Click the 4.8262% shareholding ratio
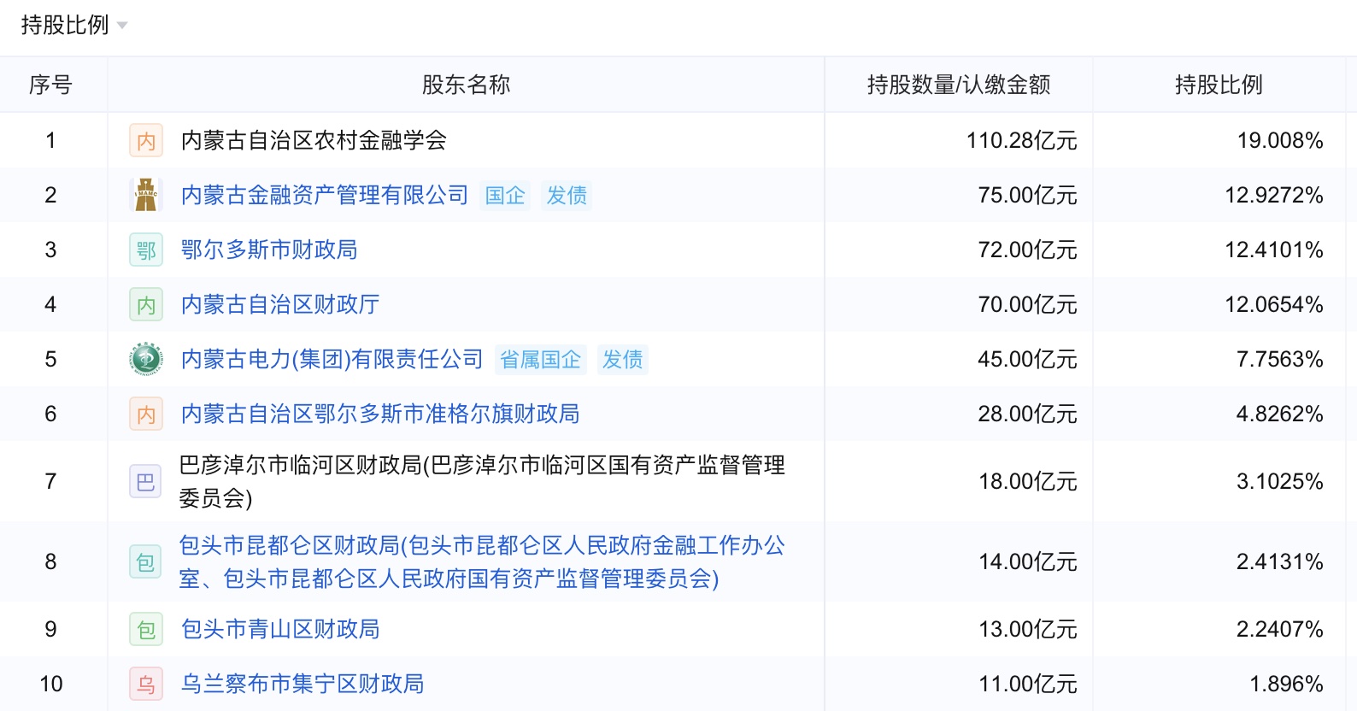Image resolution: width=1357 pixels, height=711 pixels. (1280, 414)
